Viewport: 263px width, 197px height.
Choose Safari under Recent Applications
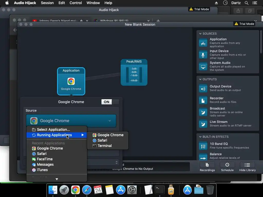click(57, 154)
